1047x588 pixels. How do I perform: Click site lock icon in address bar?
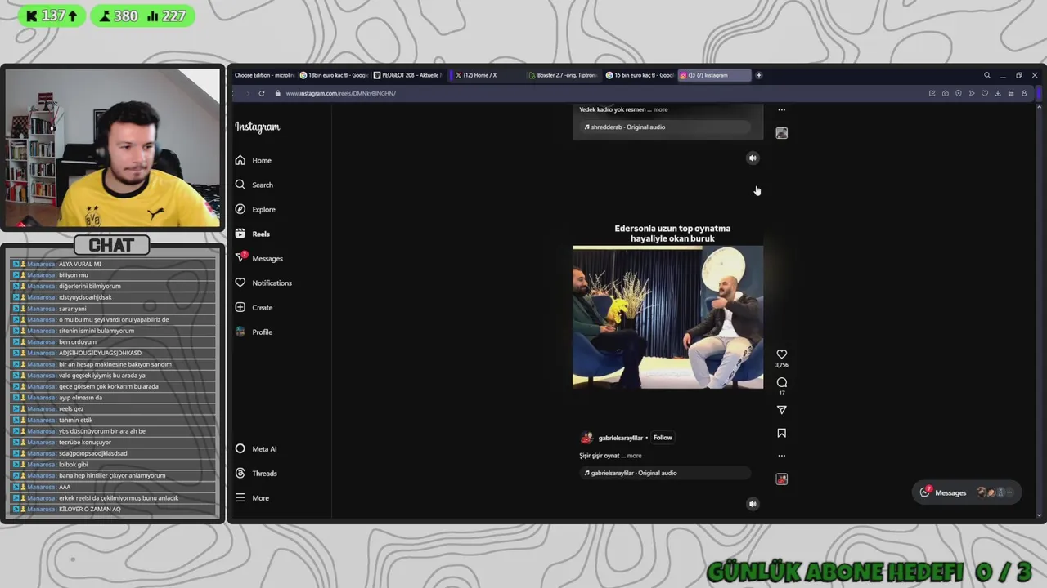tap(277, 93)
